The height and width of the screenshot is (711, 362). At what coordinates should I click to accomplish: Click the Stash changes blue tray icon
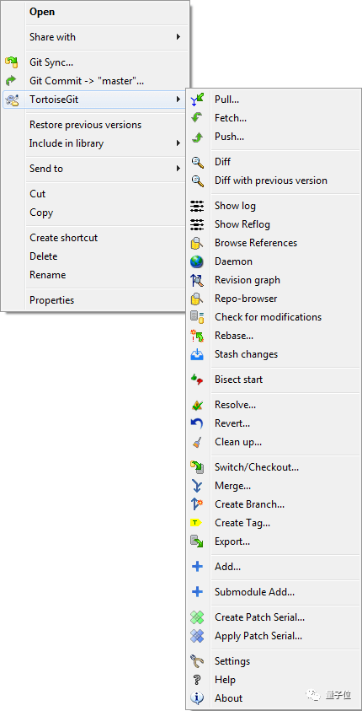tap(197, 354)
